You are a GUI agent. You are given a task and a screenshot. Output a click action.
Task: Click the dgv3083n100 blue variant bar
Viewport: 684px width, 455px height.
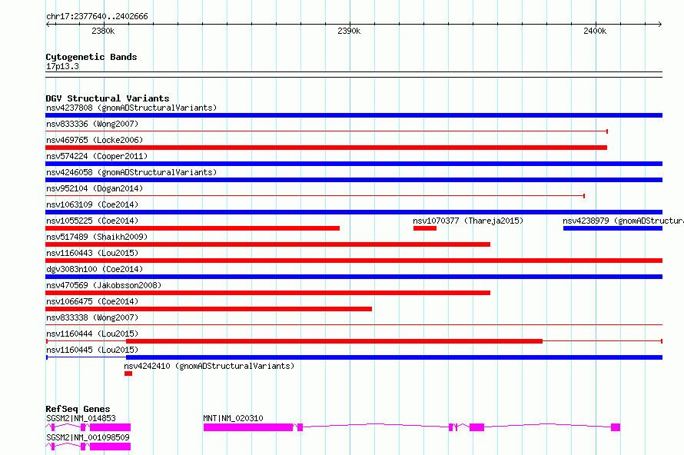coord(354,277)
